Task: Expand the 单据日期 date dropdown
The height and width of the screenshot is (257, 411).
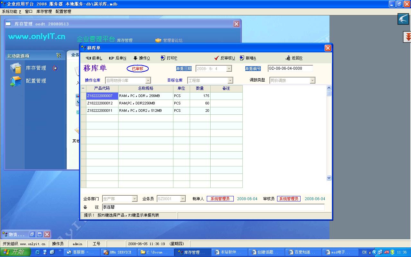Action: (229, 69)
